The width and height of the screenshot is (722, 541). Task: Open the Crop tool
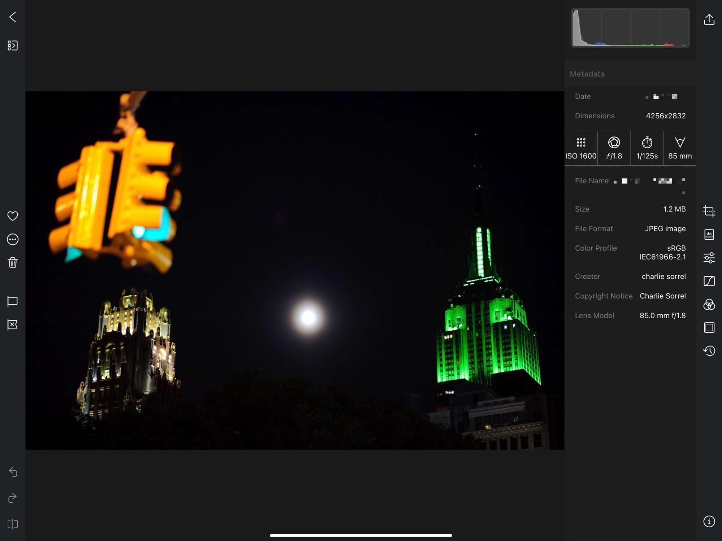tap(709, 211)
